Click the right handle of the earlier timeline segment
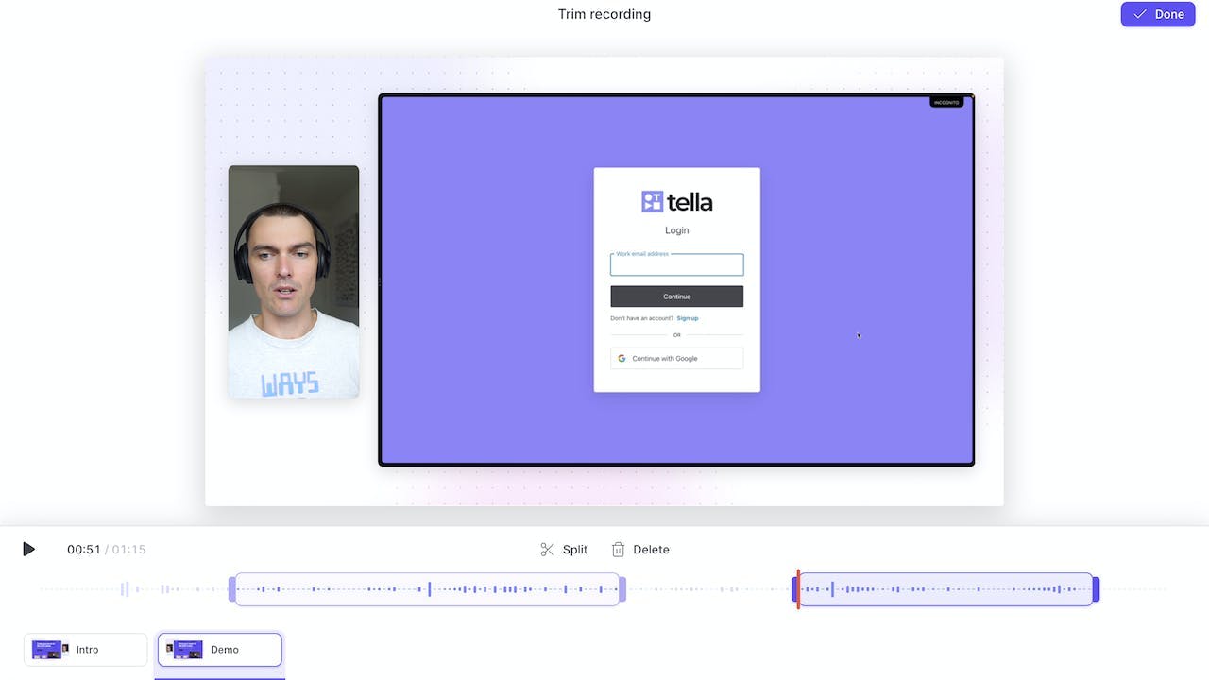 point(622,589)
